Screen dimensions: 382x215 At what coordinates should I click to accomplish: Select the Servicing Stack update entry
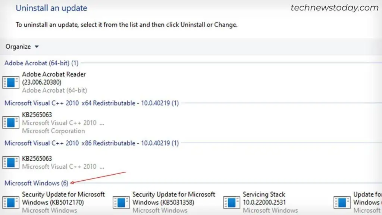pyautogui.click(x=264, y=198)
